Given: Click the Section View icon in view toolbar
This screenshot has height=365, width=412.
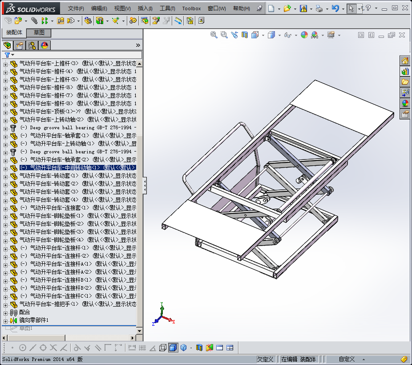Looking at the screenshot, I should click(x=245, y=35).
